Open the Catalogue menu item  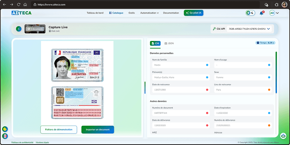(116, 13)
